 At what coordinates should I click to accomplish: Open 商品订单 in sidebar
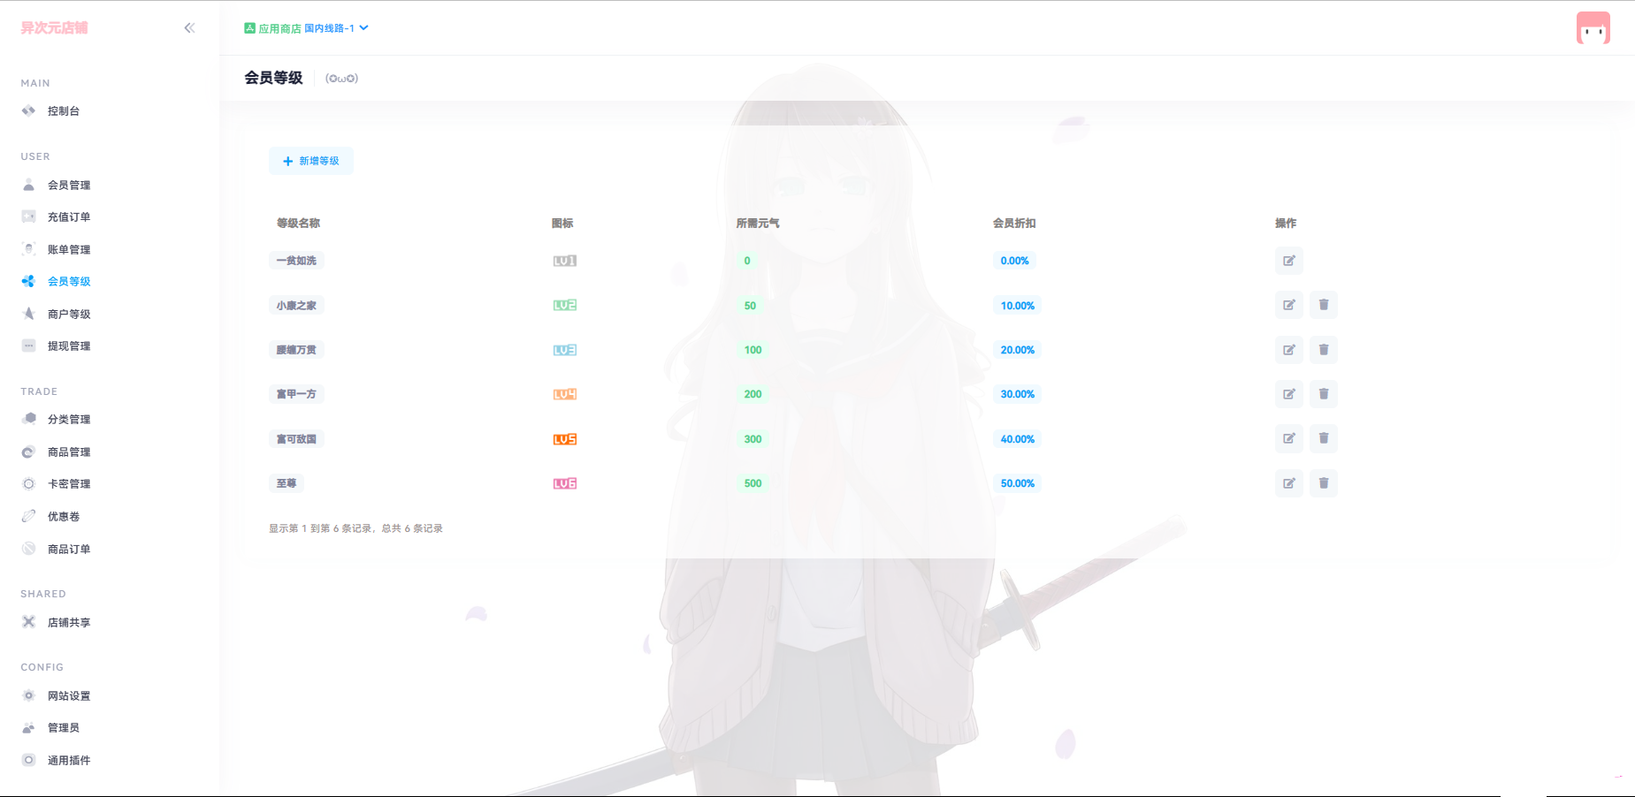tap(69, 550)
